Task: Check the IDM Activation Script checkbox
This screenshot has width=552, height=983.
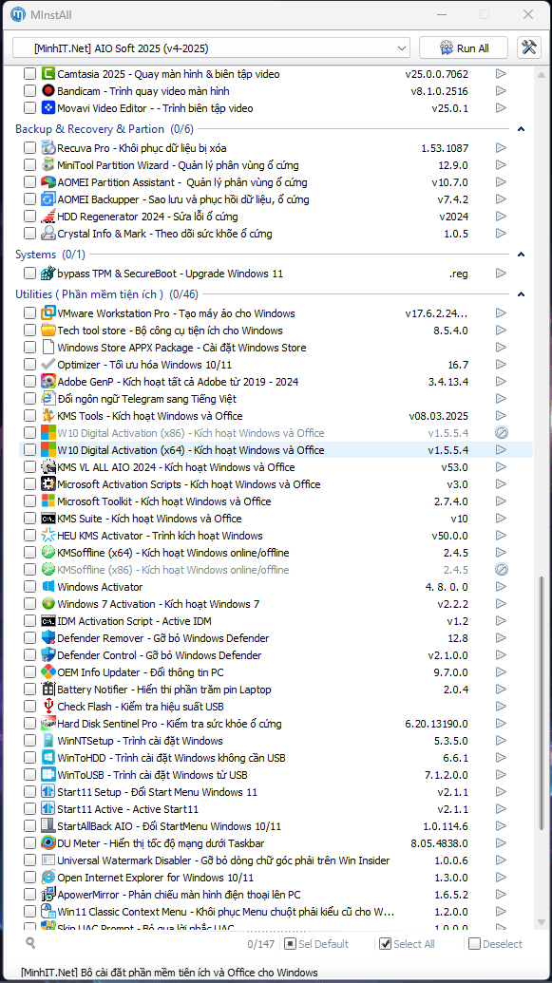Action: [x=29, y=621]
